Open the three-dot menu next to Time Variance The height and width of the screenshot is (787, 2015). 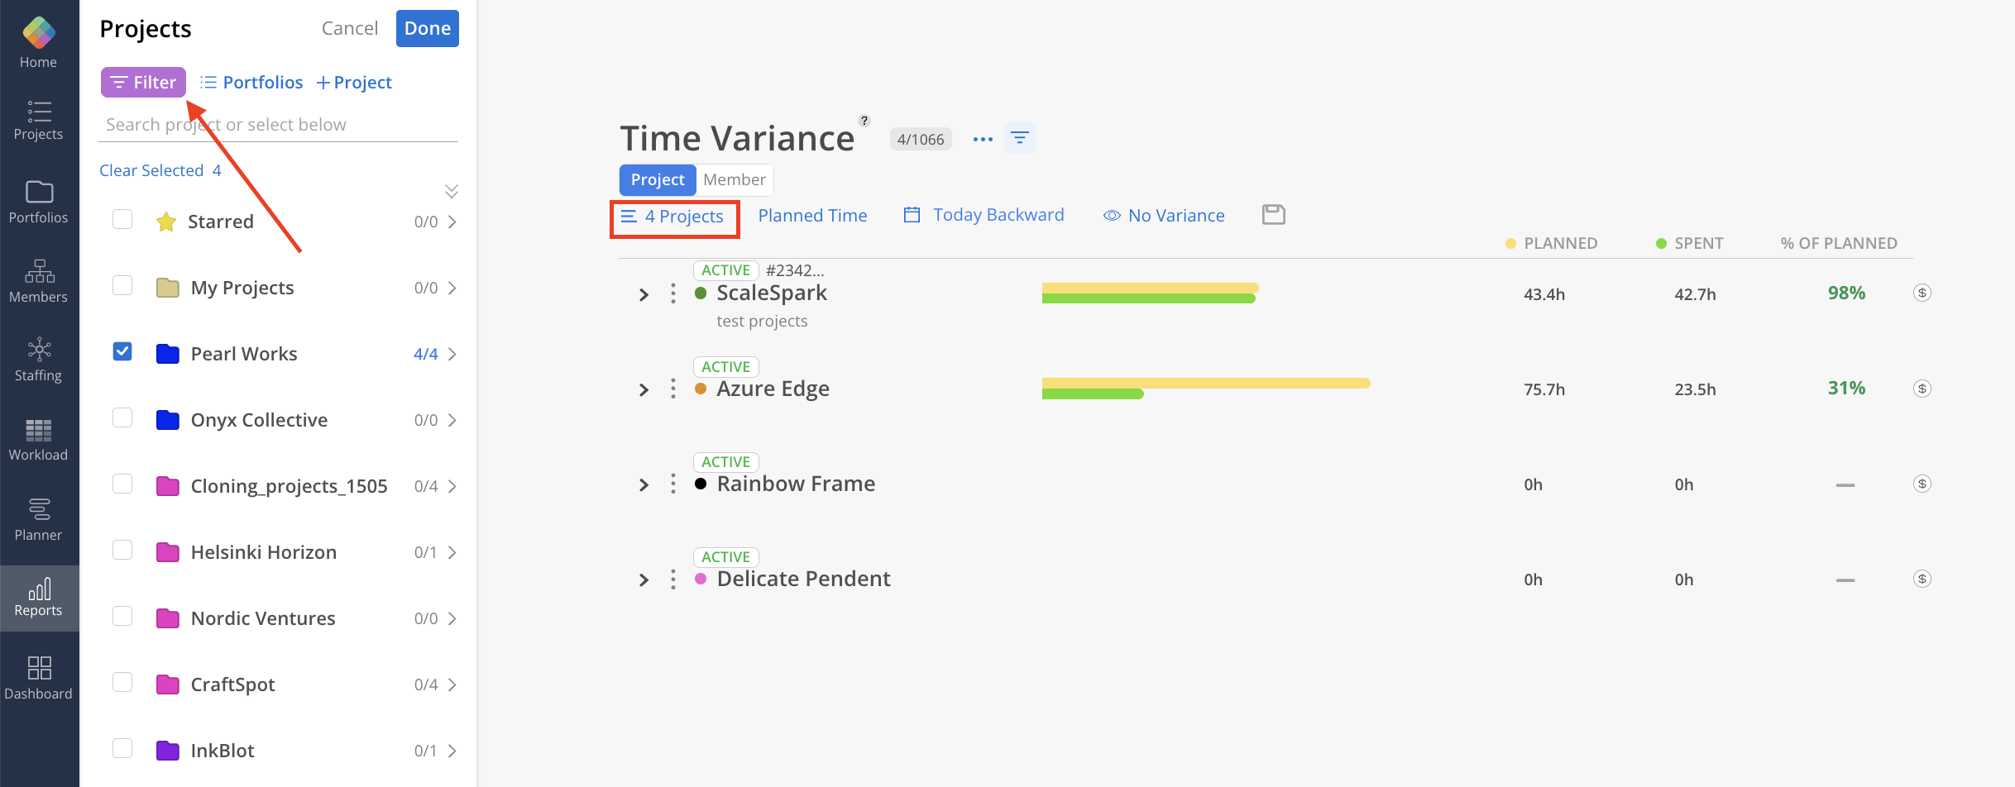click(983, 139)
